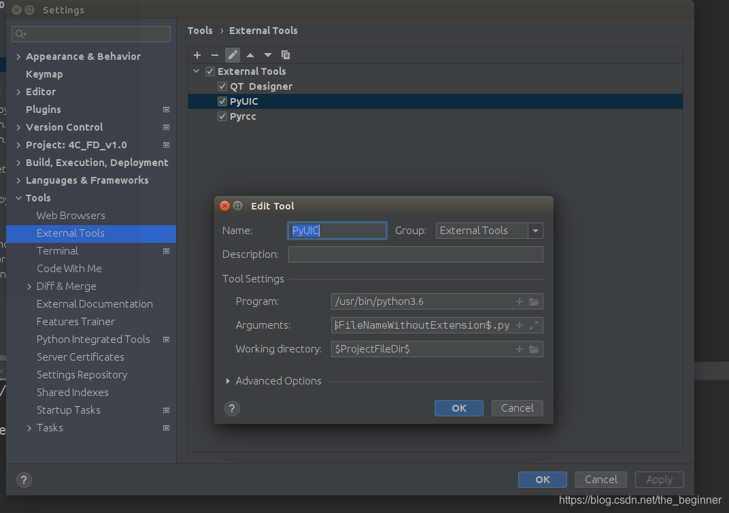
Task: Open Features Trainer settings
Action: [x=75, y=322]
